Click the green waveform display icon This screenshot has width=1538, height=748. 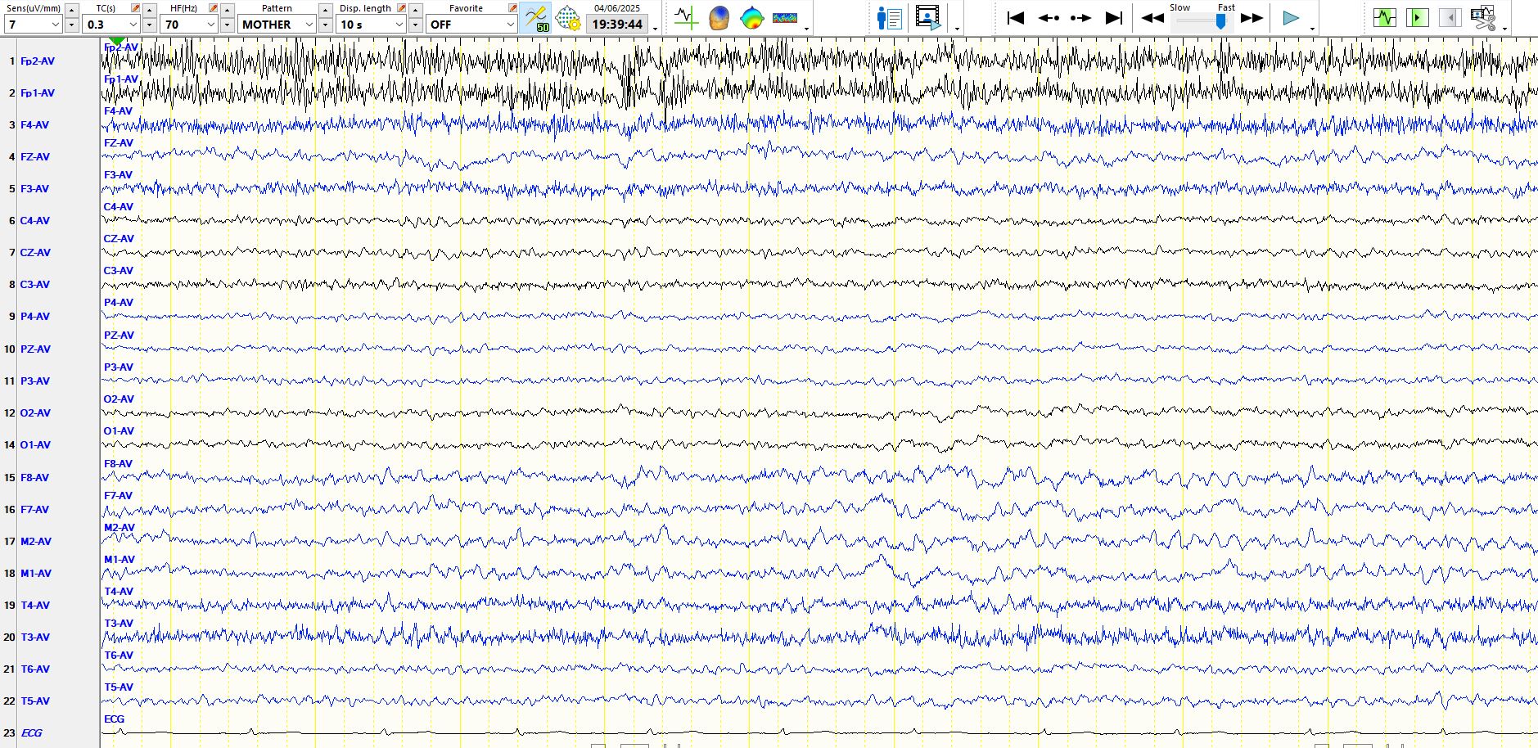1385,17
